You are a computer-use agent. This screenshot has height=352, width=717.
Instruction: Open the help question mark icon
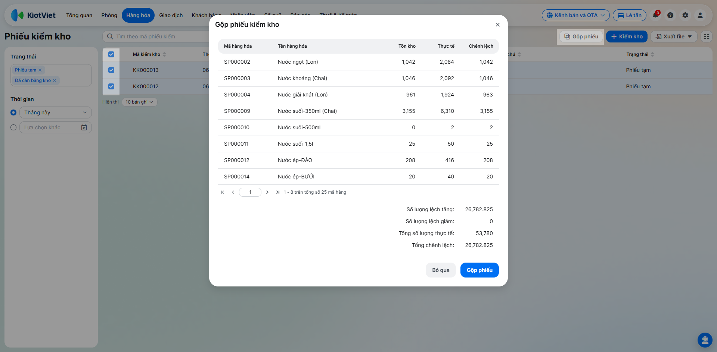[x=670, y=15]
